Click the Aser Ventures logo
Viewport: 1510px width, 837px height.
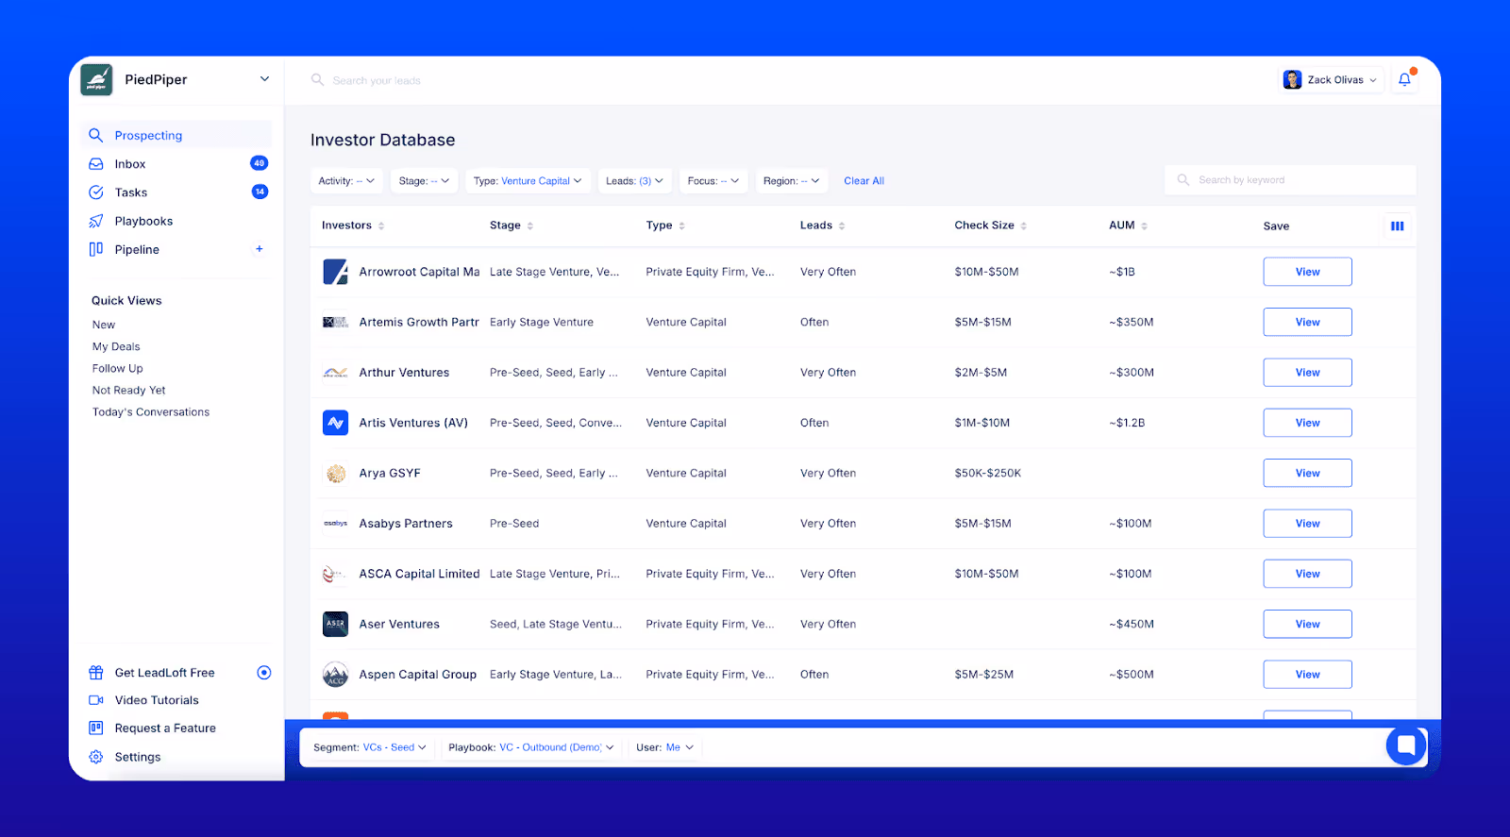(336, 624)
